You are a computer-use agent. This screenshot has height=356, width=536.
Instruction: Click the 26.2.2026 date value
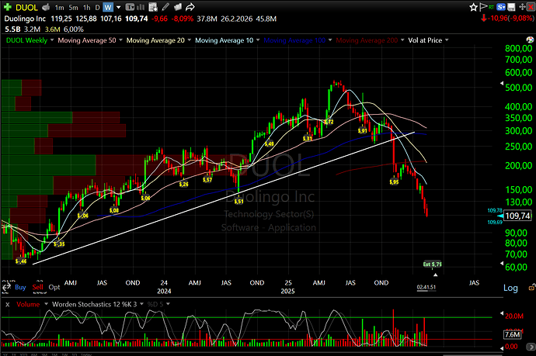pos(237,19)
